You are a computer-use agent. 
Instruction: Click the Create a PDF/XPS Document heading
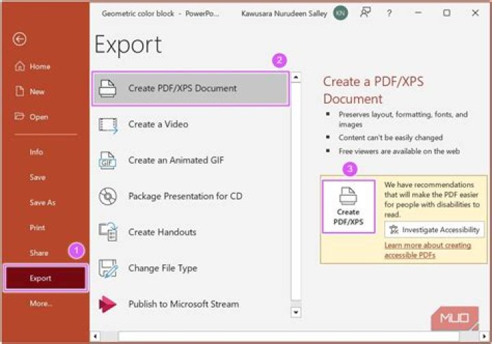coord(373,90)
